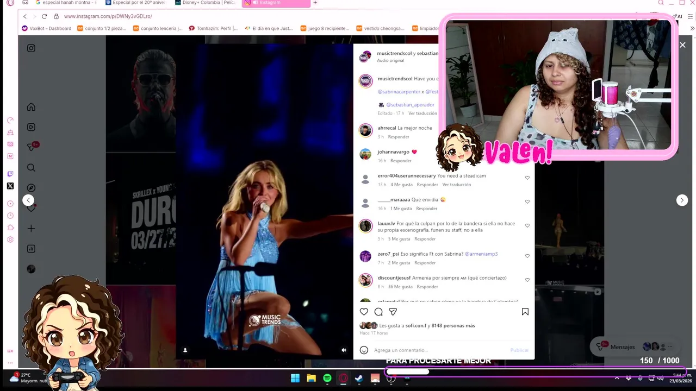
Task: Go to Instagram Home in the sidebar
Action: click(31, 107)
